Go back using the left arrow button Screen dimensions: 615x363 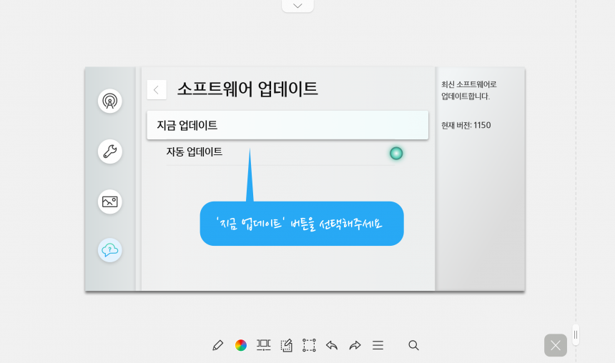click(157, 90)
